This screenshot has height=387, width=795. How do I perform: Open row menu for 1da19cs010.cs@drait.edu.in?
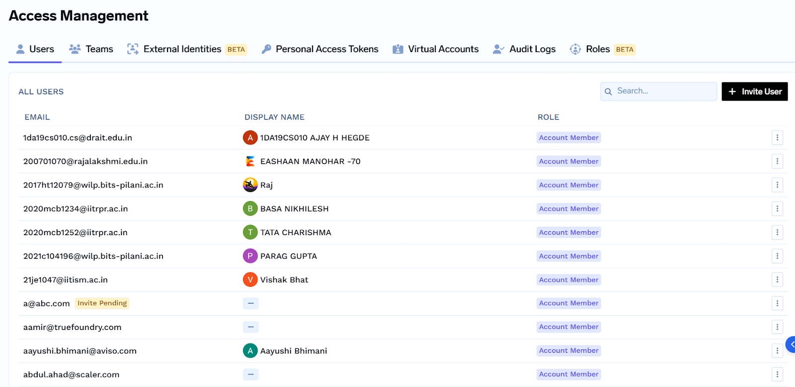tap(777, 137)
